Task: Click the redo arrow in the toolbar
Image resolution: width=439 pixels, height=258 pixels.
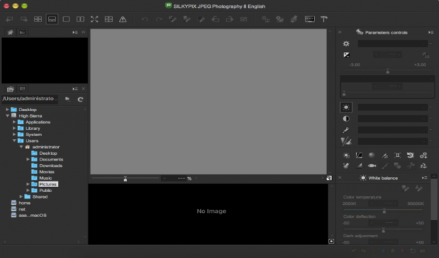Action: (159, 19)
